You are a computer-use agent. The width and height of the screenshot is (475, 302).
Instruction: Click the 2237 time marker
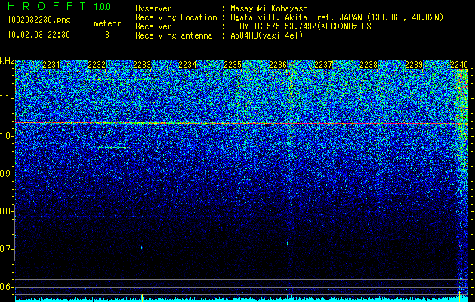(323, 65)
